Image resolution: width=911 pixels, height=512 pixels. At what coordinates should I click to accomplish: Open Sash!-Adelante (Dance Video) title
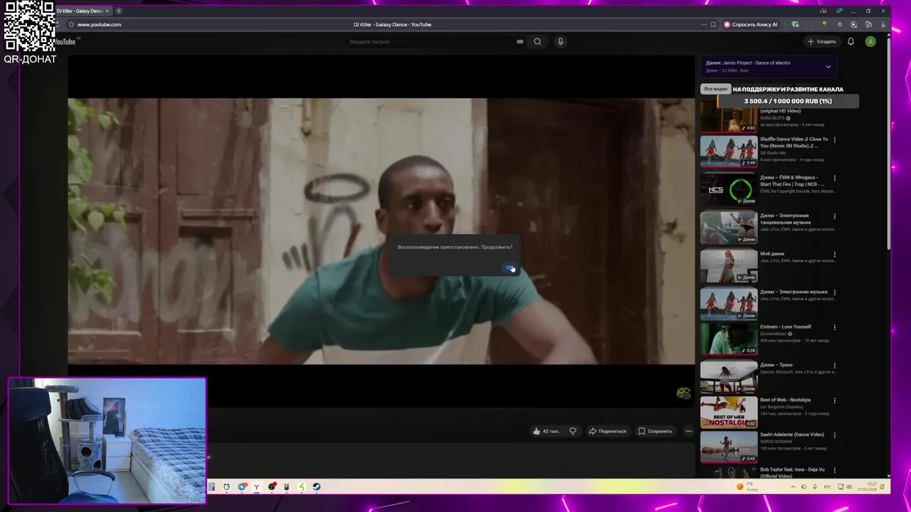point(792,434)
